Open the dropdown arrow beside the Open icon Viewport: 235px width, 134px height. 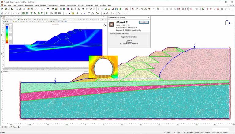pos(8,9)
